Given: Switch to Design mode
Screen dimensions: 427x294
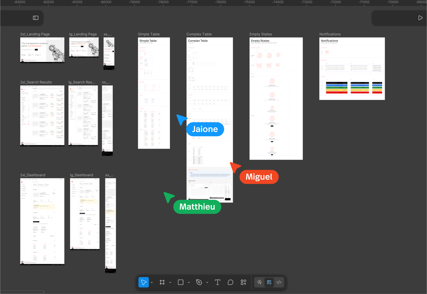Looking at the screenshot, I should [x=269, y=282].
